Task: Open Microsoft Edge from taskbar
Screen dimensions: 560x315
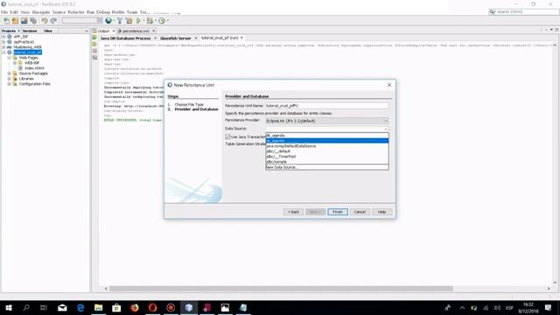Action: click(x=80, y=307)
